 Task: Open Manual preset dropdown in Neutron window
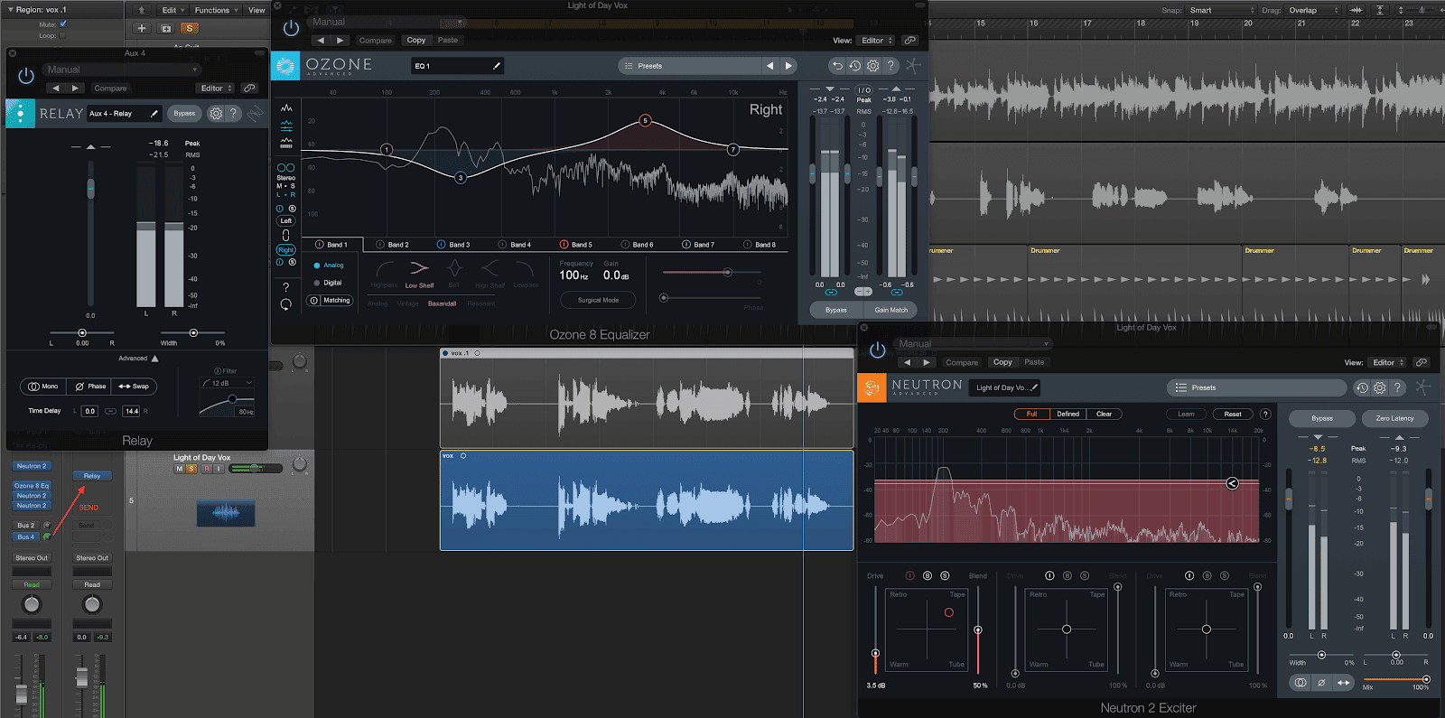973,344
